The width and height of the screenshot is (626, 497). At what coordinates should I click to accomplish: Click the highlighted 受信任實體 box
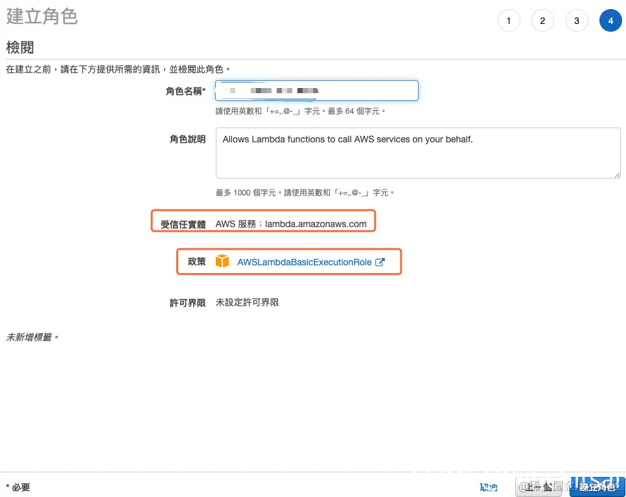(x=263, y=221)
